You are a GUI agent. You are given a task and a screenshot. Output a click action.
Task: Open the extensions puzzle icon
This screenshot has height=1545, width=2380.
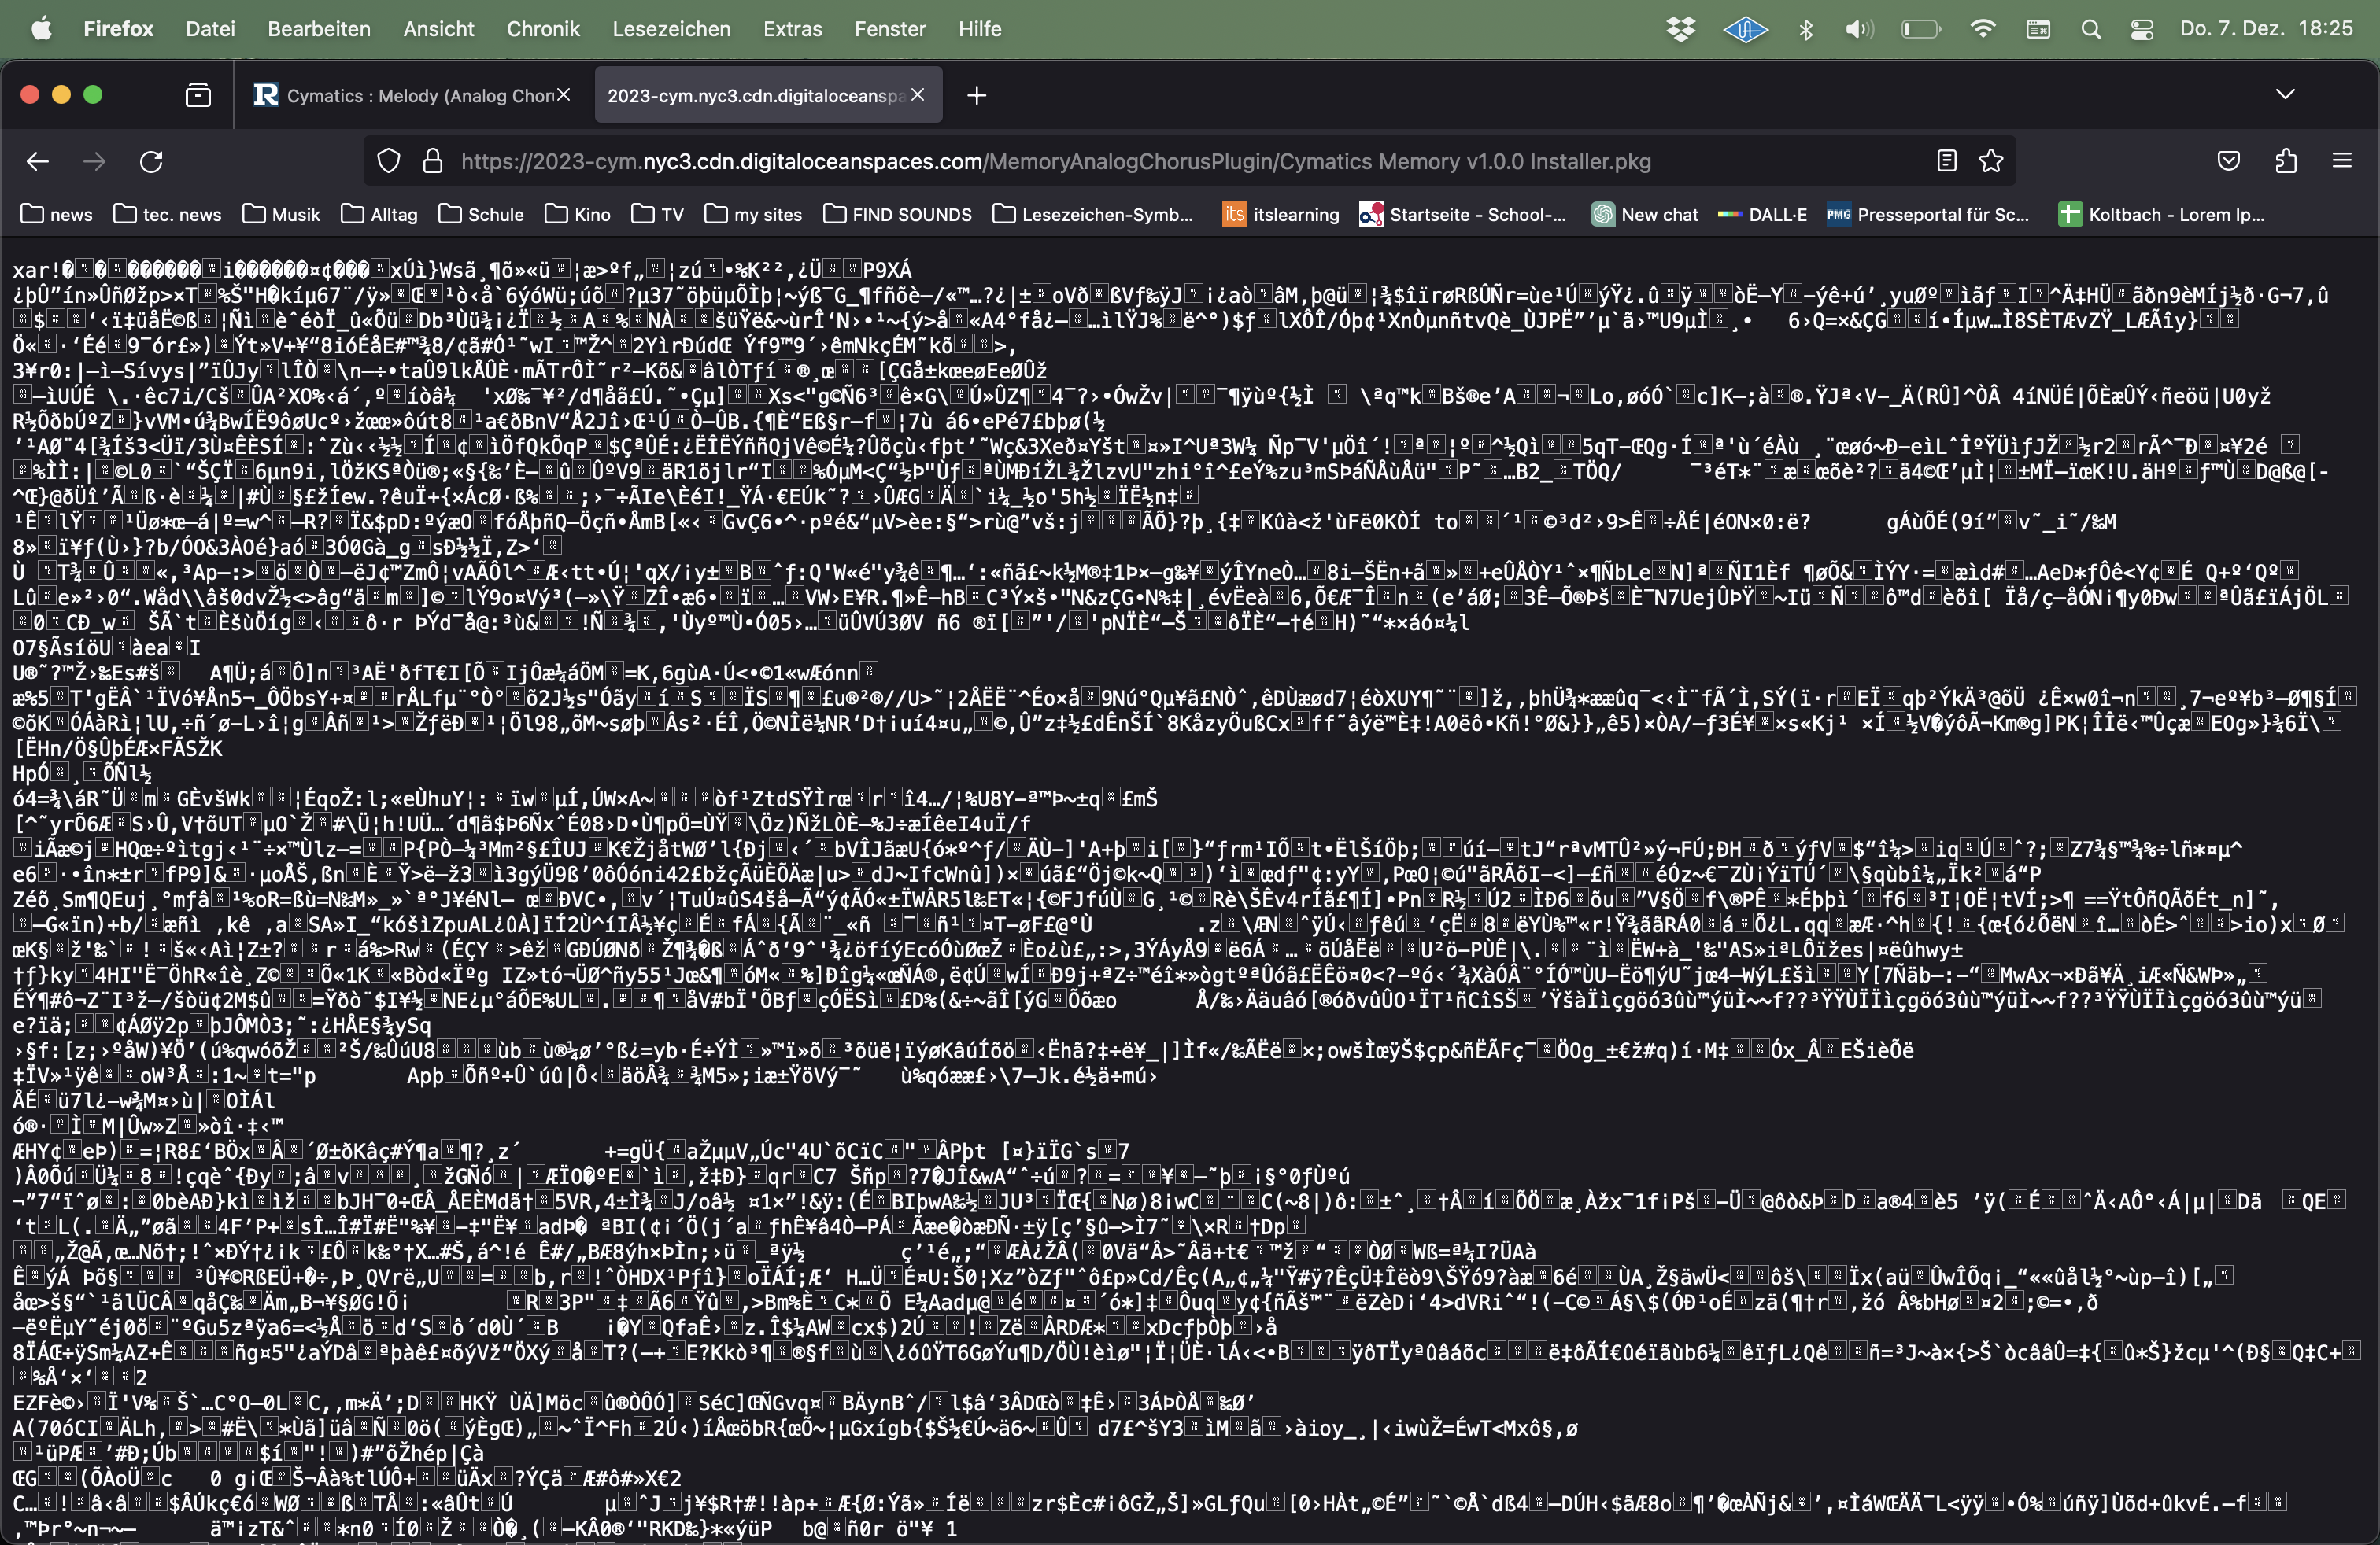tap(2285, 161)
